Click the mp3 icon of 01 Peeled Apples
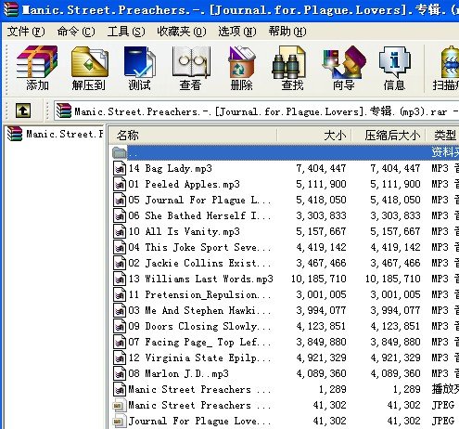Image resolution: width=459 pixels, height=429 pixels. (x=120, y=184)
